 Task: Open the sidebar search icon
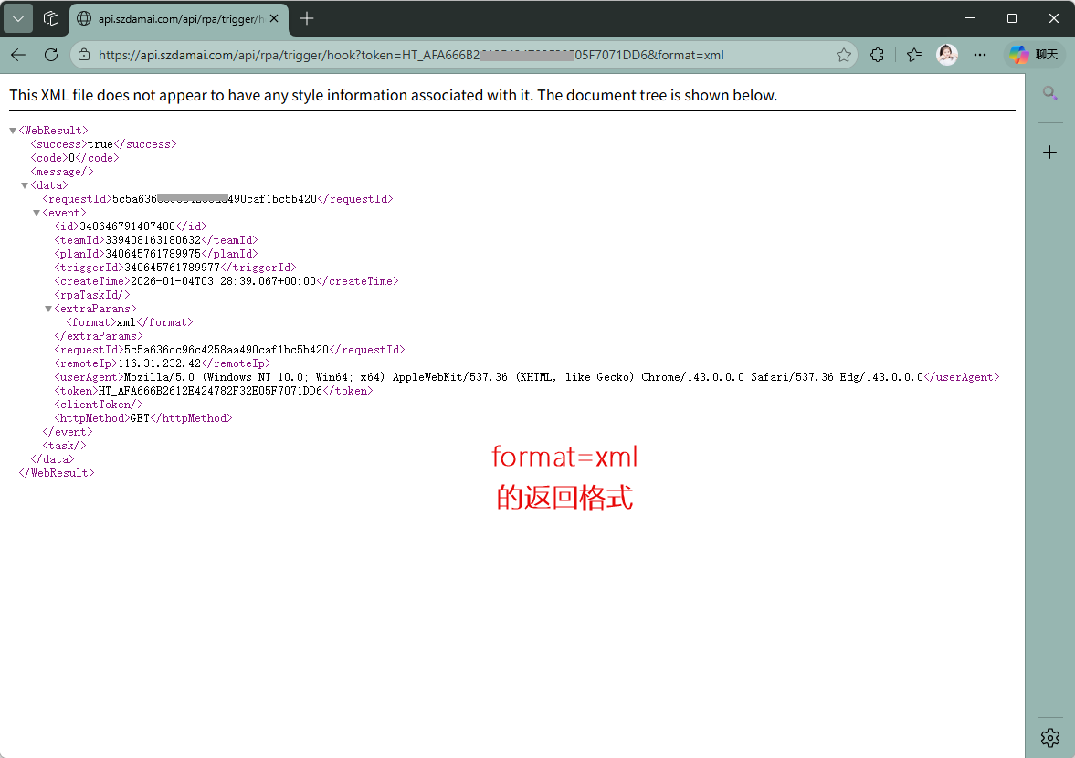point(1049,93)
